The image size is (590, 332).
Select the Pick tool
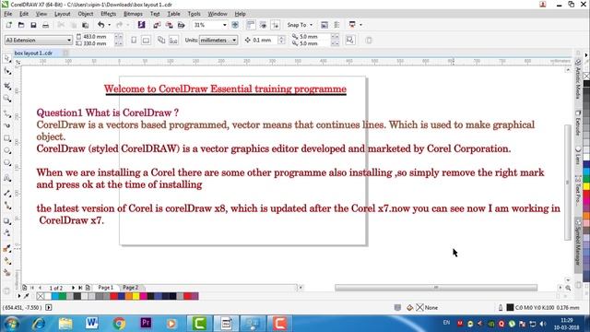click(7, 58)
